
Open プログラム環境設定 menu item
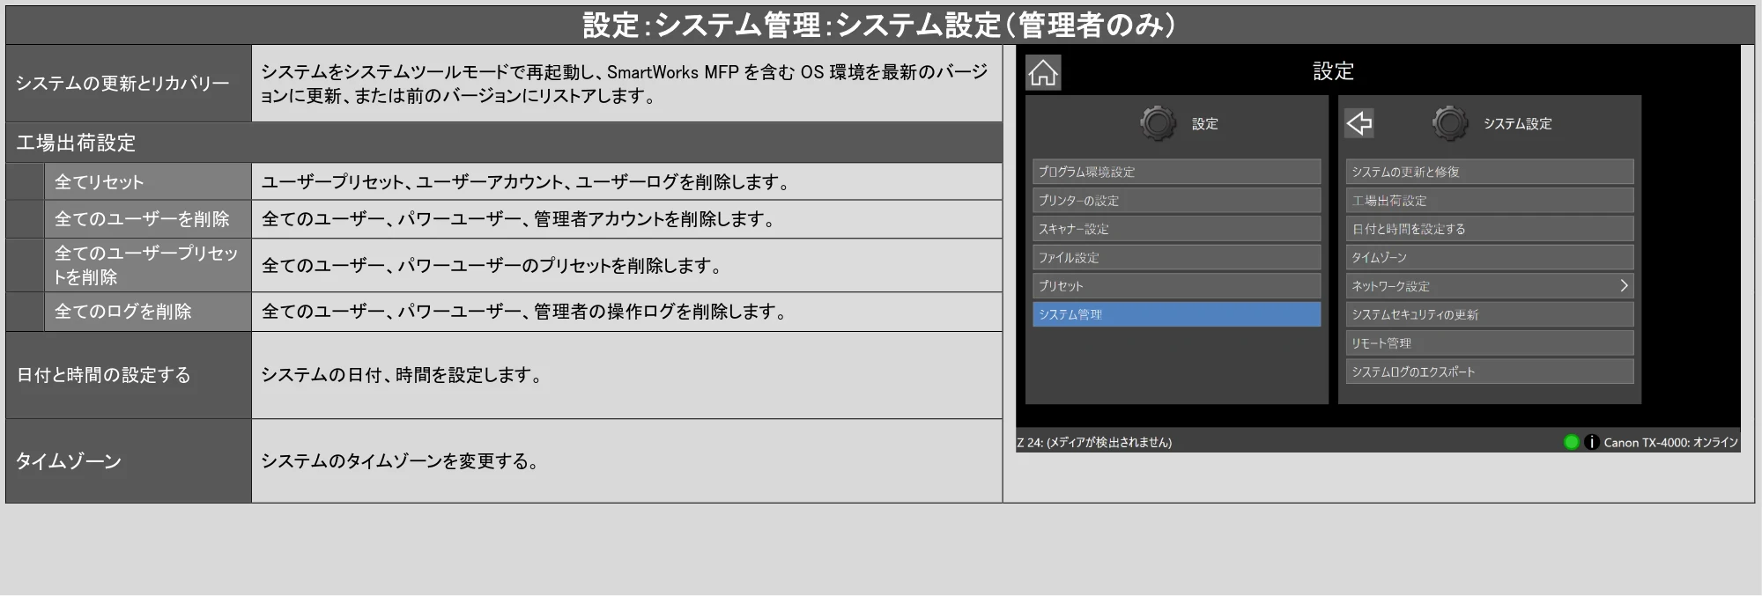(x=1176, y=172)
